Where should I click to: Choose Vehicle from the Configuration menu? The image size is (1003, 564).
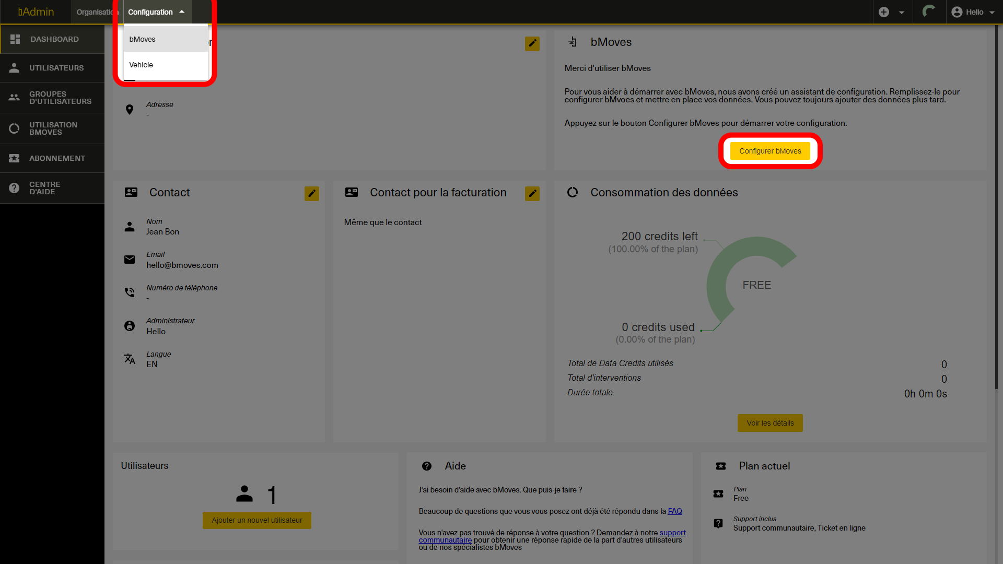(141, 65)
